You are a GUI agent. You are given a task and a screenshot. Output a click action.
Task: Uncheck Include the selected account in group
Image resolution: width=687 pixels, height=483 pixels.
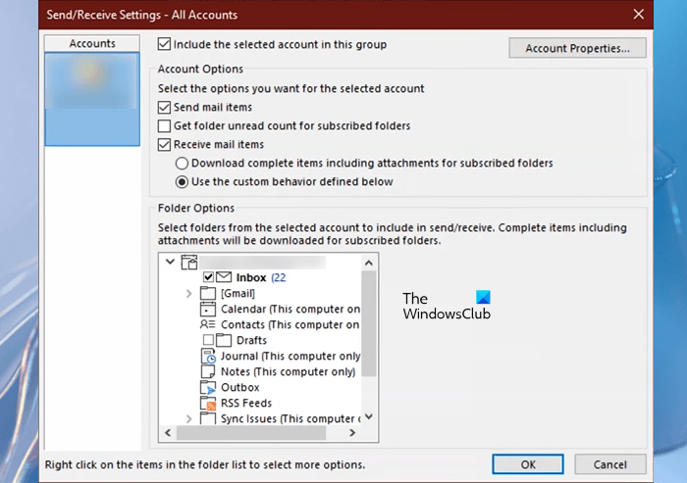[x=164, y=44]
